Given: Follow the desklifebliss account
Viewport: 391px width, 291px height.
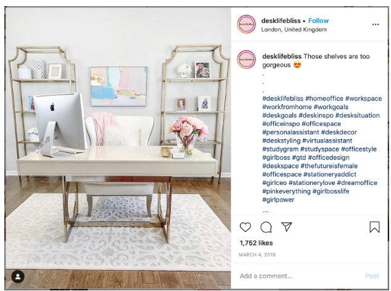Looking at the screenshot, I should point(318,21).
